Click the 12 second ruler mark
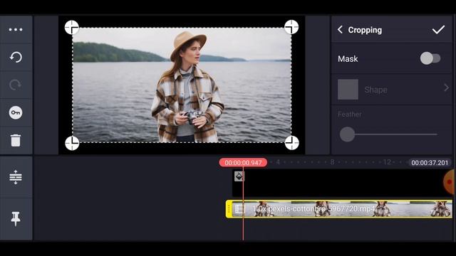 coord(387,162)
